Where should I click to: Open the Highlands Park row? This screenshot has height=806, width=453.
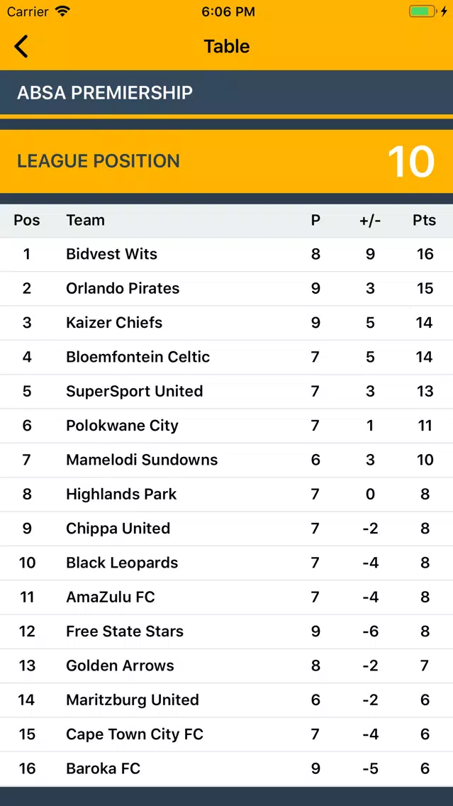(227, 495)
